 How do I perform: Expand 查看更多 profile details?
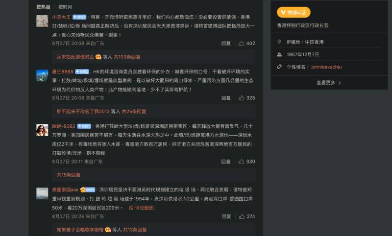point(329,83)
